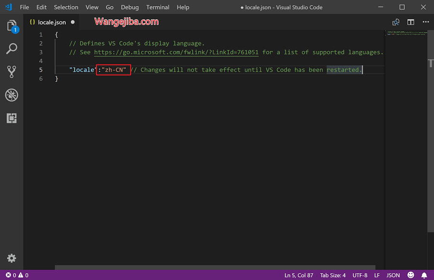Open the Source Control view icon

coord(12,72)
